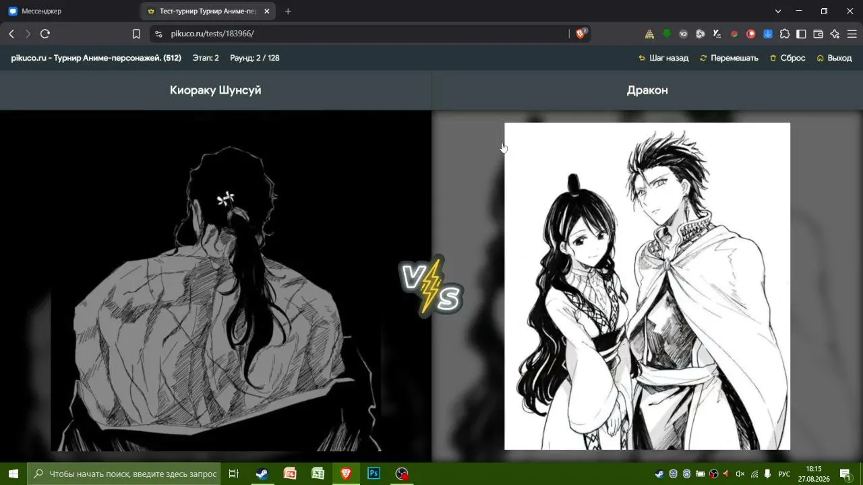
Task: Open the Brave main hamburger menu
Action: (x=852, y=34)
